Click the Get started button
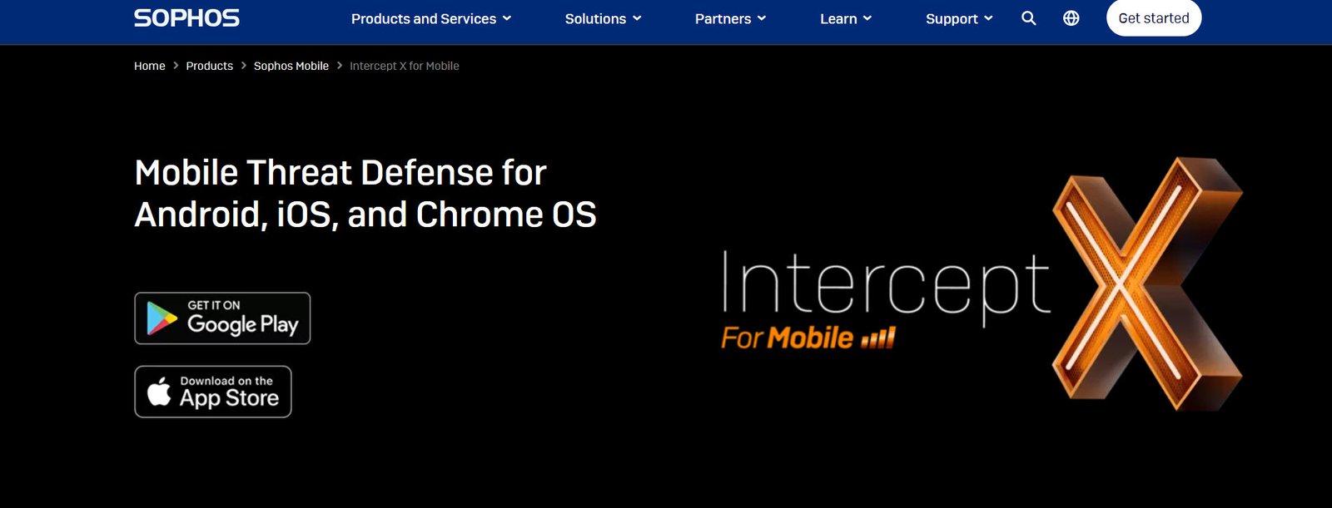Image resolution: width=1332 pixels, height=508 pixels. (x=1154, y=18)
